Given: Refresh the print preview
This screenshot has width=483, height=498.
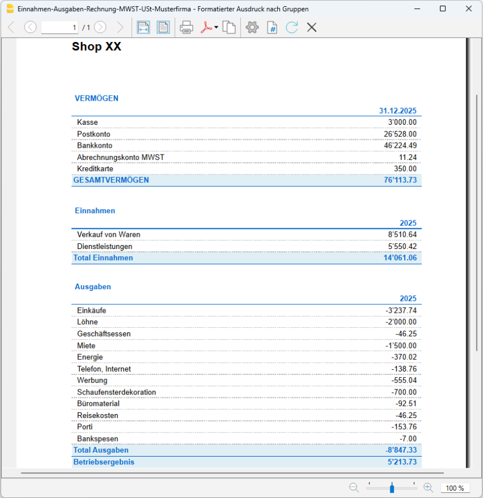Looking at the screenshot, I should point(292,27).
